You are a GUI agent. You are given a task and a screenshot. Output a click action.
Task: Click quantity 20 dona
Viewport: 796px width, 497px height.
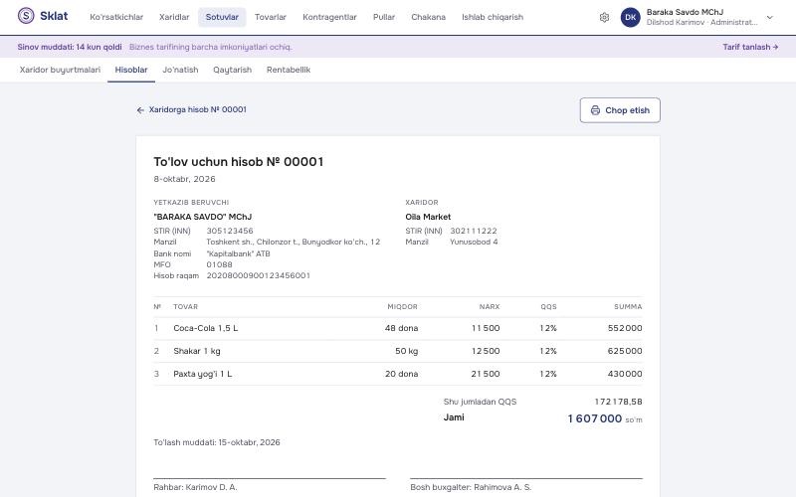pyautogui.click(x=401, y=374)
